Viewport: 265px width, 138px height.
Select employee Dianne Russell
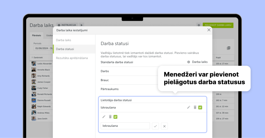[x=44, y=100]
